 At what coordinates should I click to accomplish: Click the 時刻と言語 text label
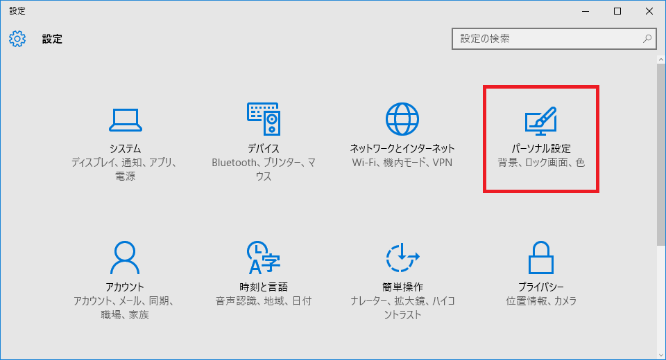click(264, 287)
